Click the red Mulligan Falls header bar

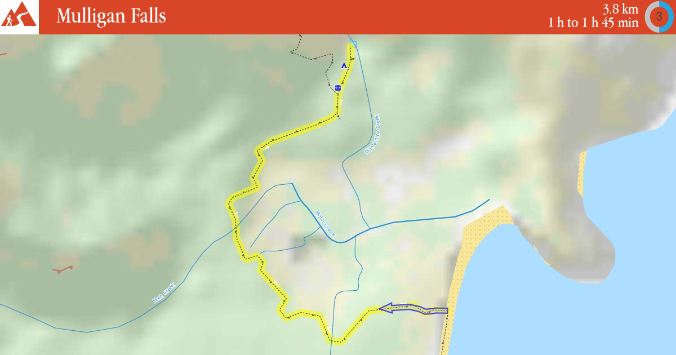point(338,17)
